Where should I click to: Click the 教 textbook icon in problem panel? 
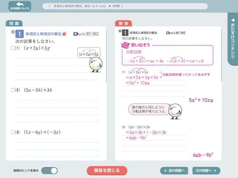point(76,34)
